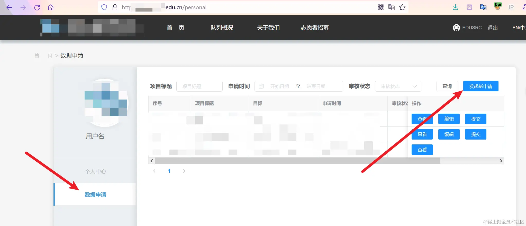This screenshot has height=226, width=526.
Task: Open the 首页 navigation item
Action: pyautogui.click(x=175, y=28)
